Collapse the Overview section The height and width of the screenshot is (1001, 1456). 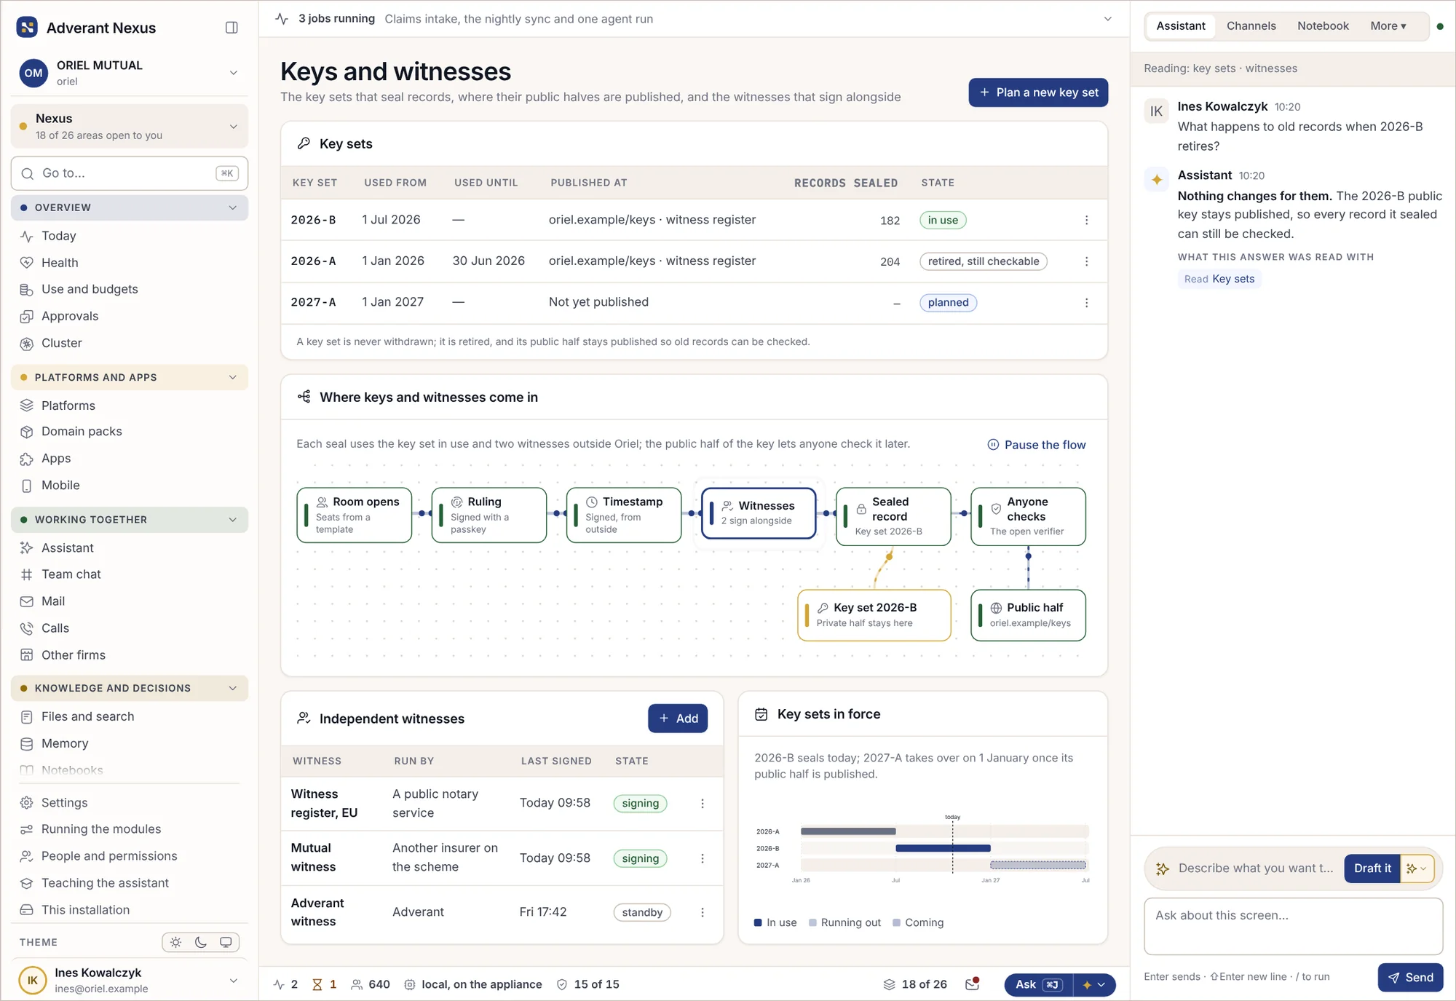[130, 207]
